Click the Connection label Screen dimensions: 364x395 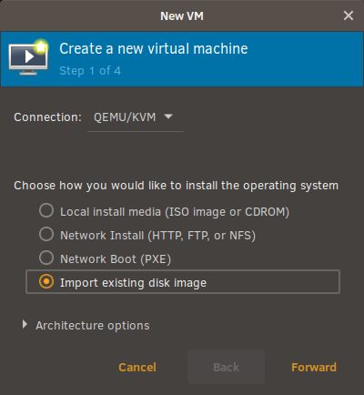[47, 117]
